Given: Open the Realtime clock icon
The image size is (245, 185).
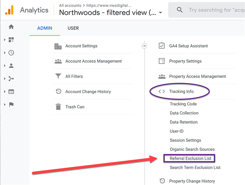Looking at the screenshot, I should tap(11, 53).
